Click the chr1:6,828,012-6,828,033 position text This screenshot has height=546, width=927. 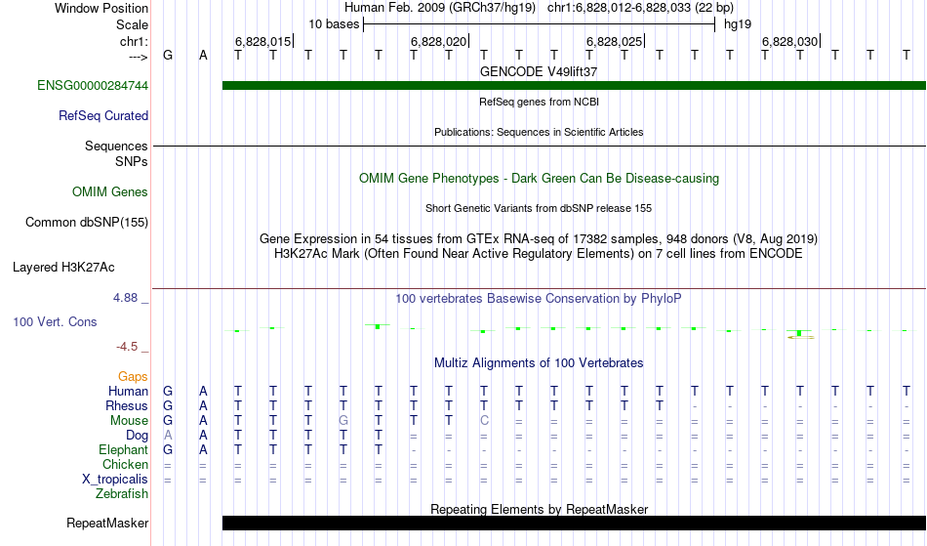pyautogui.click(x=640, y=8)
